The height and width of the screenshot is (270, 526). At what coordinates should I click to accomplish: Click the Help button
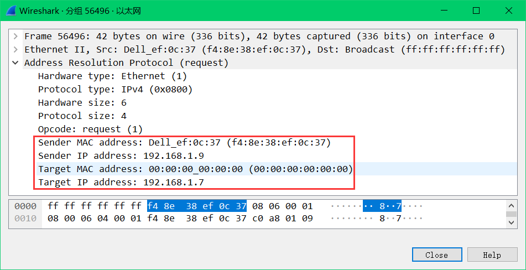[492, 255]
